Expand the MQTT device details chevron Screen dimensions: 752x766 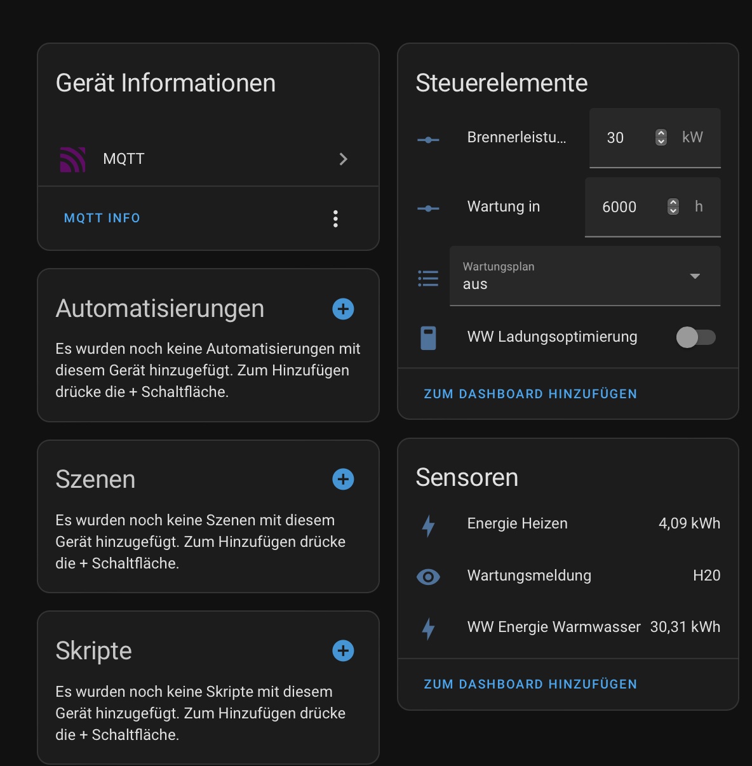coord(344,159)
